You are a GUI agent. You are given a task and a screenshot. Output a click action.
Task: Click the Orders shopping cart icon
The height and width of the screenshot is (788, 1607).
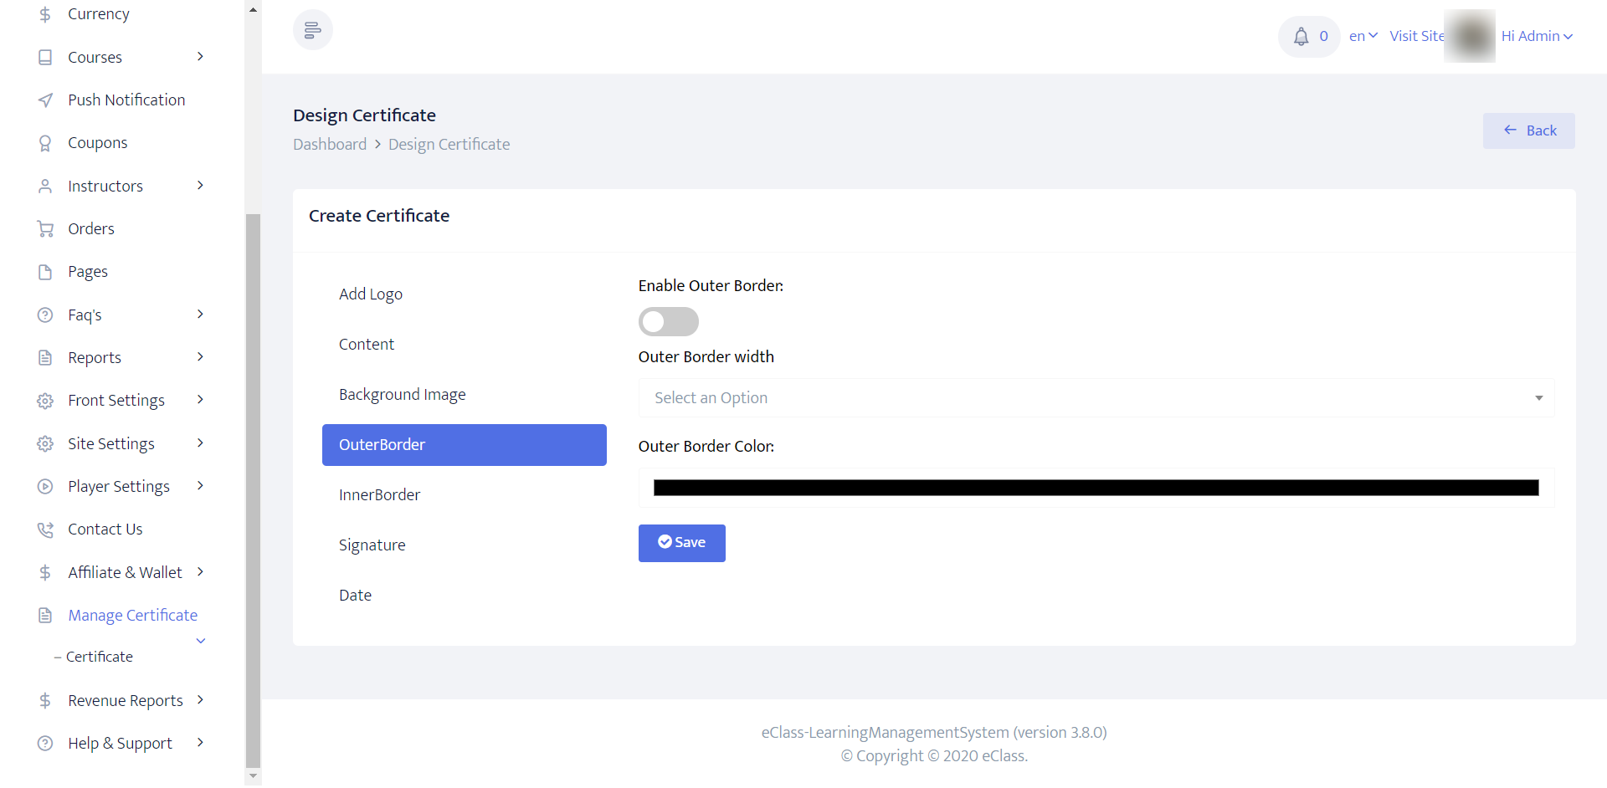pos(45,229)
